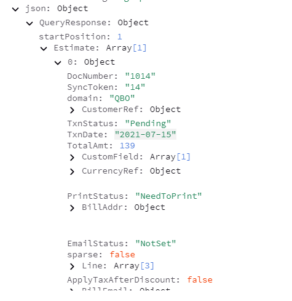Viewport: 292px width, 301px height.
Task: Collapse the 0: Object entry
Action: [58, 63]
